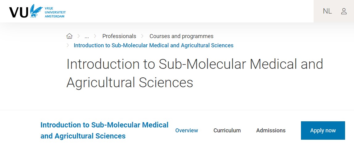Select the Admissions tab
354x148 pixels.
click(271, 130)
